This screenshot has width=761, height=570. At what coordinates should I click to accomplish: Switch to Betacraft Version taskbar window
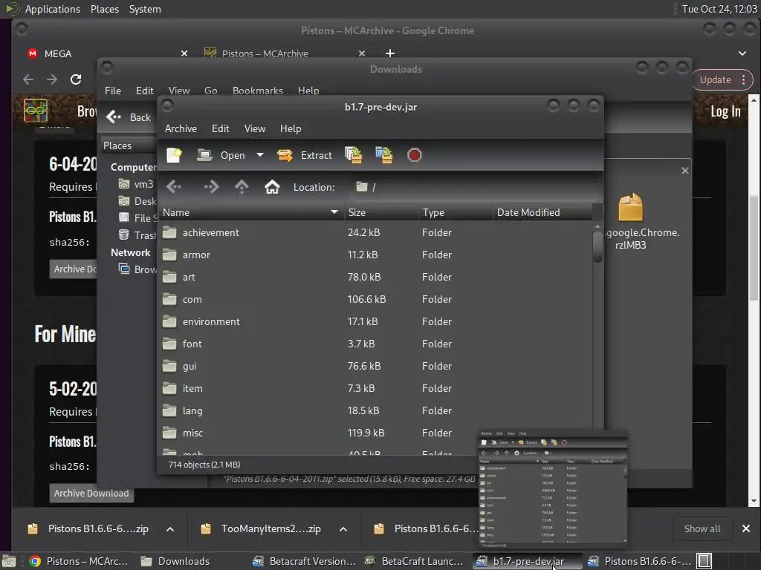(305, 561)
